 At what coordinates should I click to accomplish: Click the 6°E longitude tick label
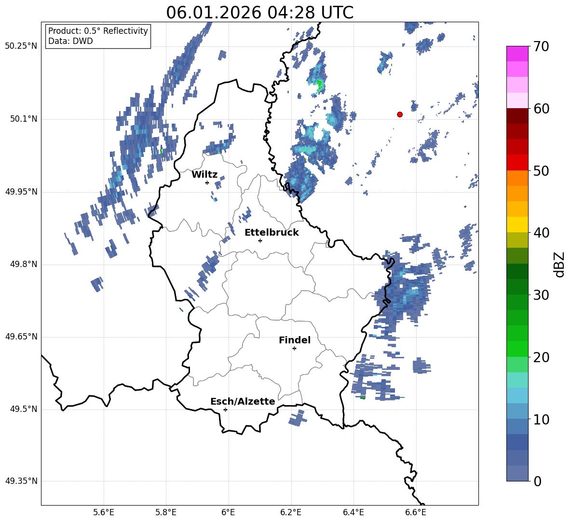(x=228, y=512)
